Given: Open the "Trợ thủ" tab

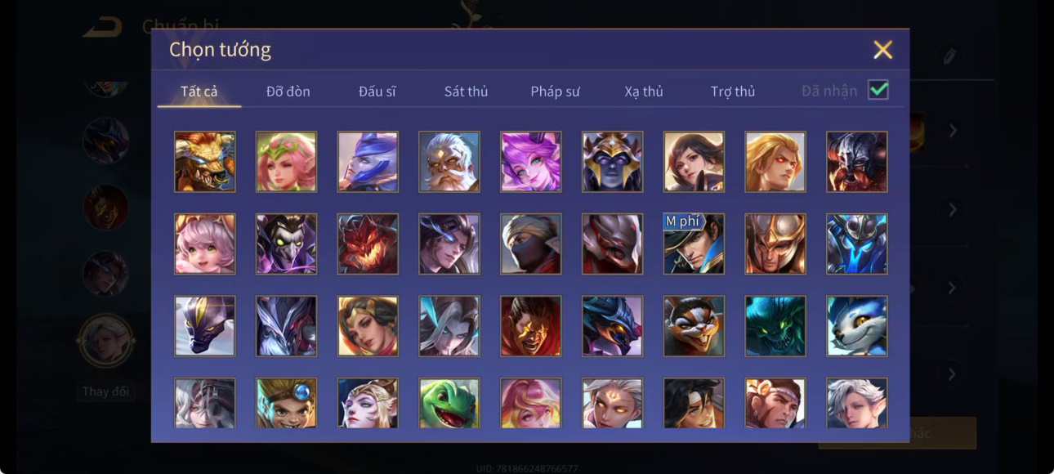Looking at the screenshot, I should point(733,91).
